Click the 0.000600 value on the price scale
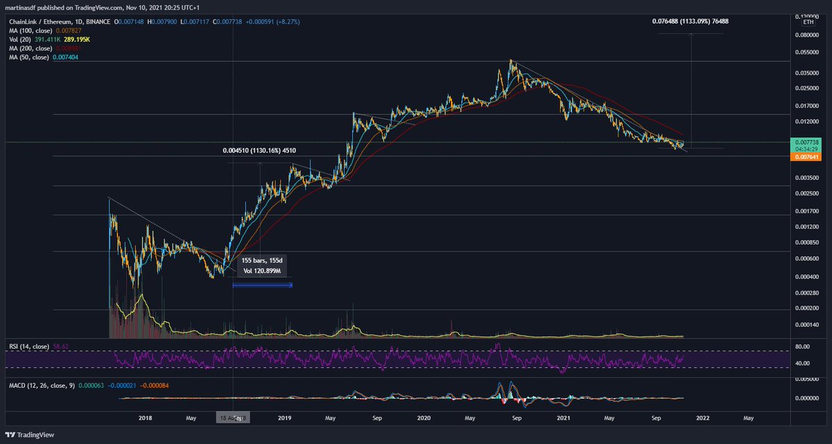The height and width of the screenshot is (444, 832). coord(808,258)
